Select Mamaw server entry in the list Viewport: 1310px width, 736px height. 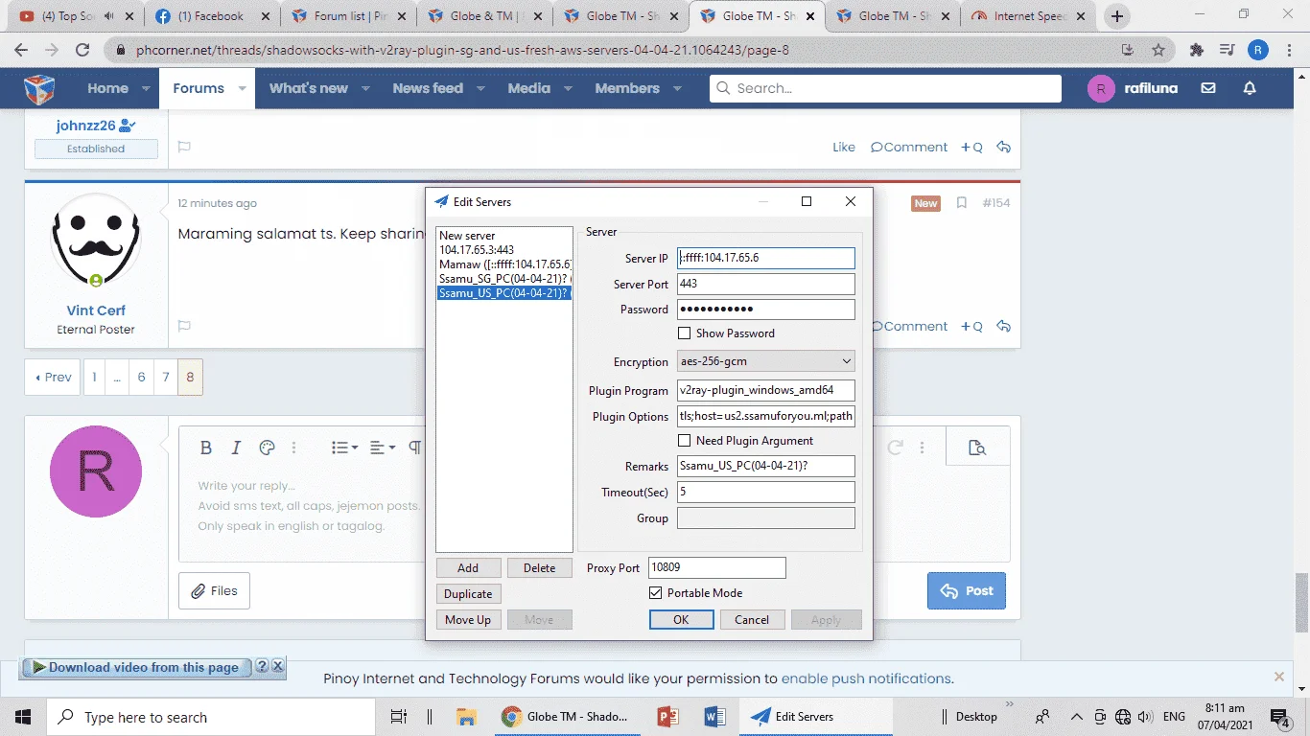pyautogui.click(x=504, y=264)
